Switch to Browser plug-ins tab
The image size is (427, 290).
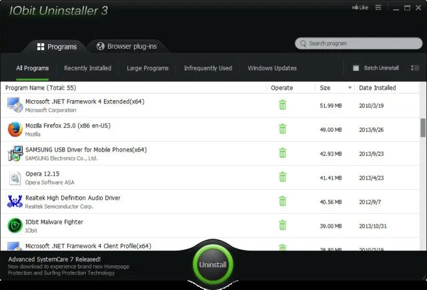[127, 46]
